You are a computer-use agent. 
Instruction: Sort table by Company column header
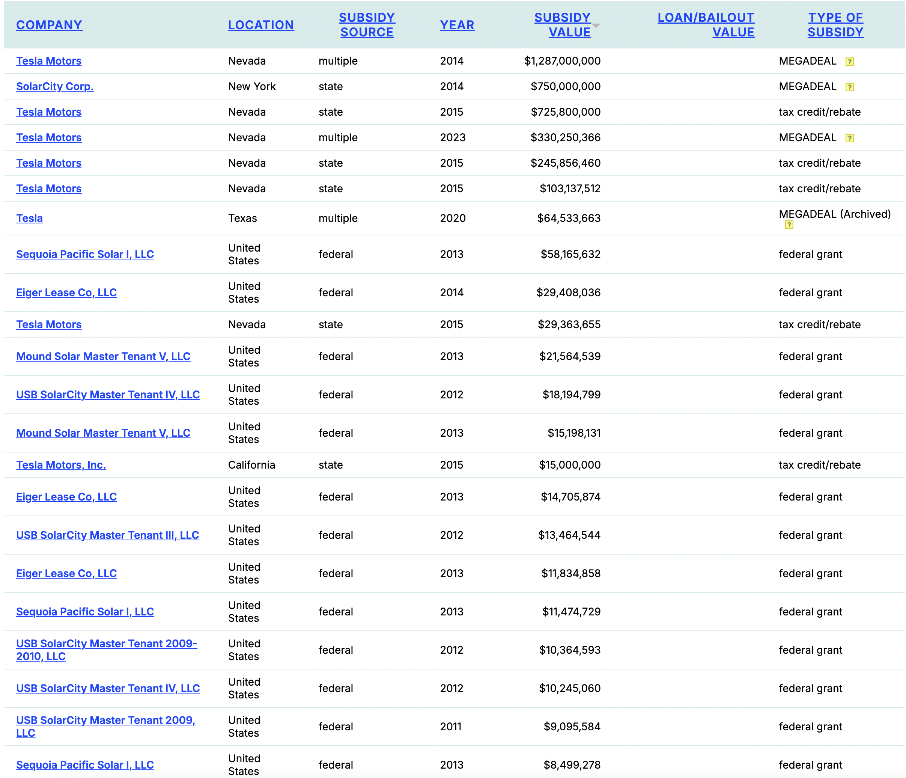49,25
